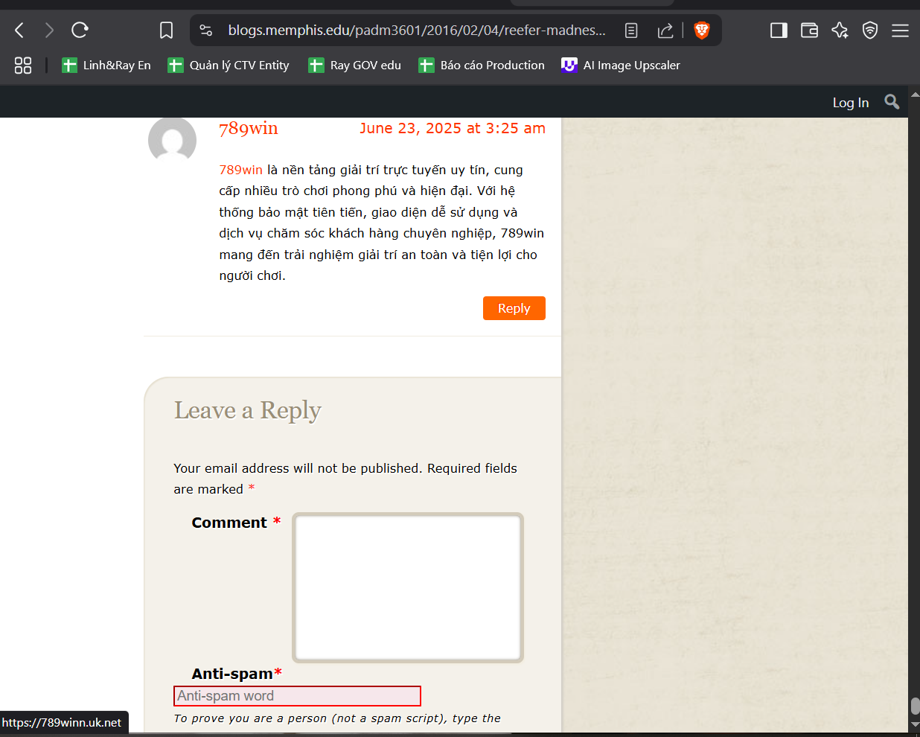The image size is (920, 737).
Task: Follow the 789win link in comment text
Action: (241, 170)
